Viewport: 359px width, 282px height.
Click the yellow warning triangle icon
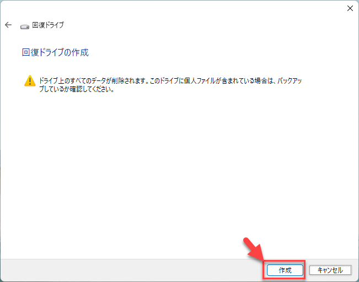pyautogui.click(x=30, y=81)
